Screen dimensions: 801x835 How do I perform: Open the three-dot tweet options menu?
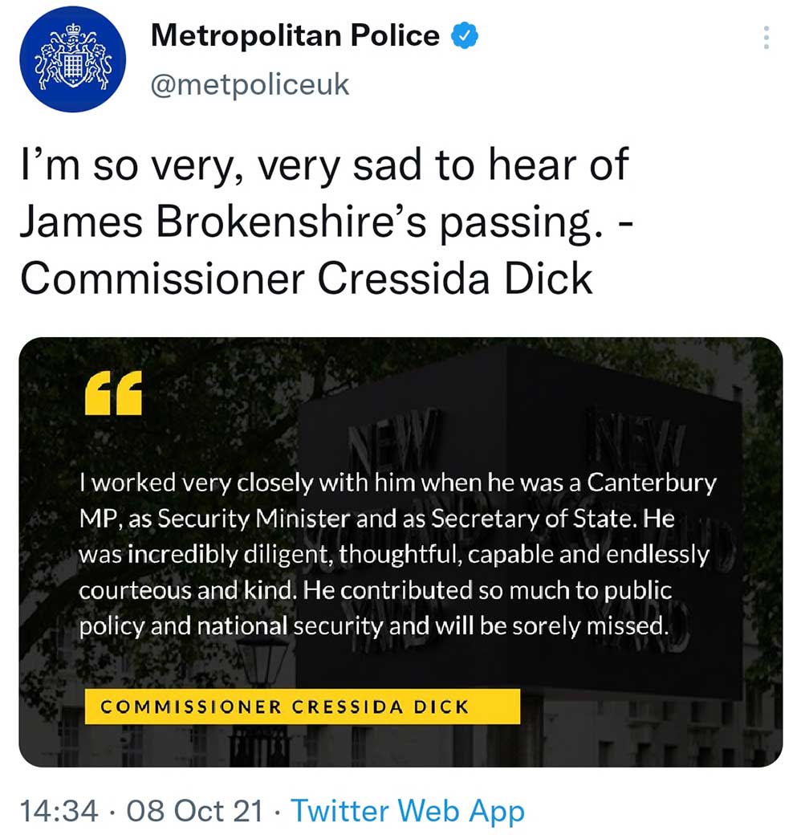pyautogui.click(x=766, y=38)
